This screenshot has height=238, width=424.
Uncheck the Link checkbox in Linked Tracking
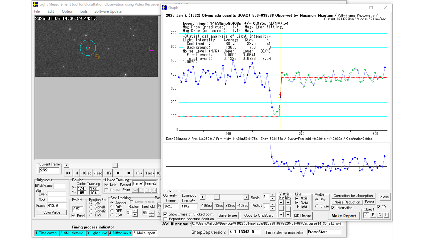tap(107, 185)
